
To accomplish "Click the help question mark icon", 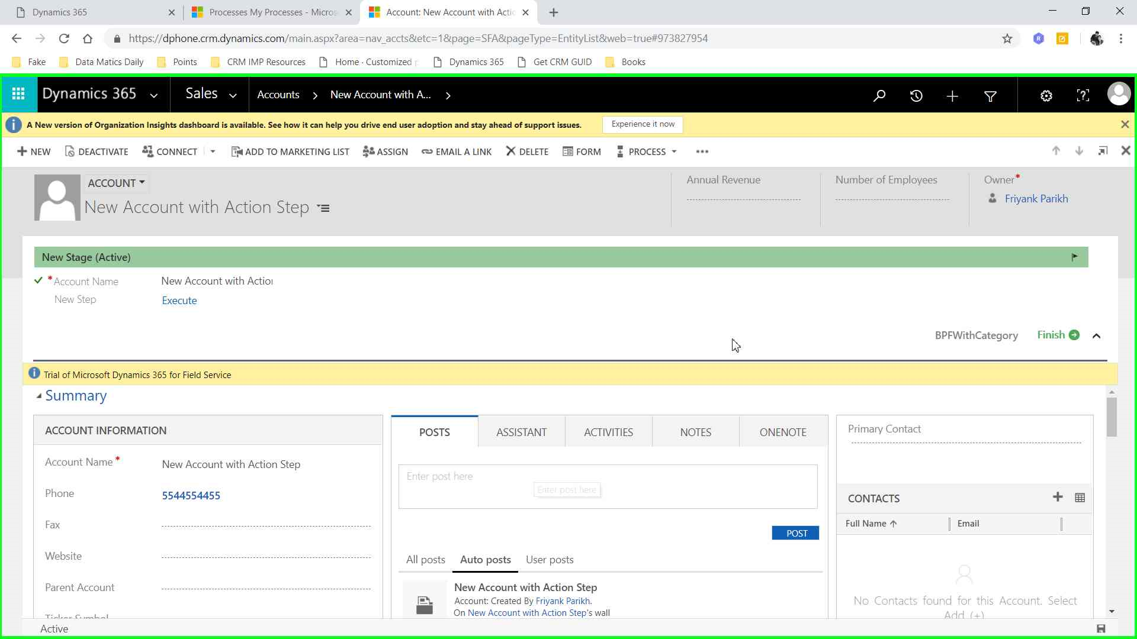I will click(x=1083, y=95).
